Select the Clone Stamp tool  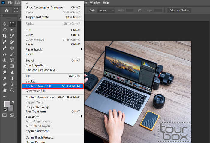click(x=5, y=60)
